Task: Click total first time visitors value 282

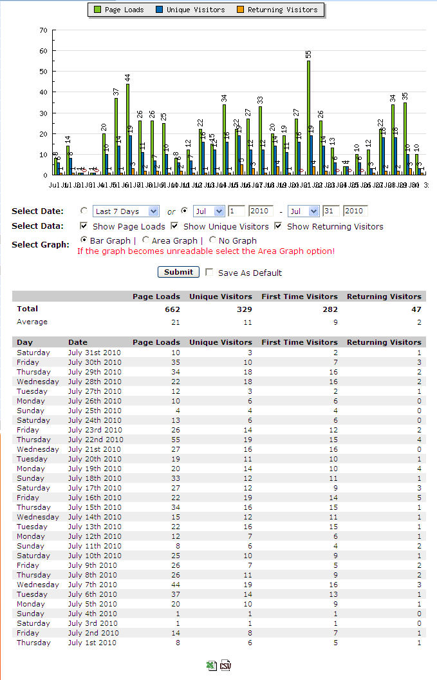Action: [x=330, y=309]
